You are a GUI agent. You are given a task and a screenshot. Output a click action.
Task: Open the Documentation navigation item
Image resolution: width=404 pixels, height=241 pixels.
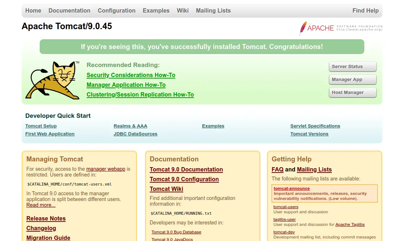(70, 10)
